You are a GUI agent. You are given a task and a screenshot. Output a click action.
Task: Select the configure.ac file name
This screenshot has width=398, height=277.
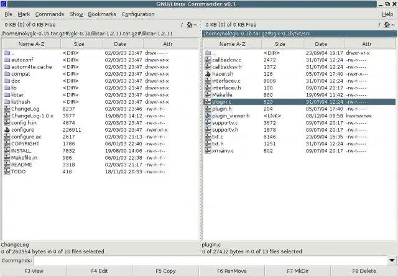[26, 137]
